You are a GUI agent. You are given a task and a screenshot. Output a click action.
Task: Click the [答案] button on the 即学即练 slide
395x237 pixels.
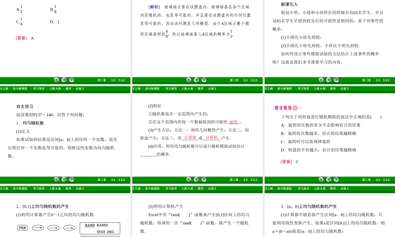[x=286, y=162]
